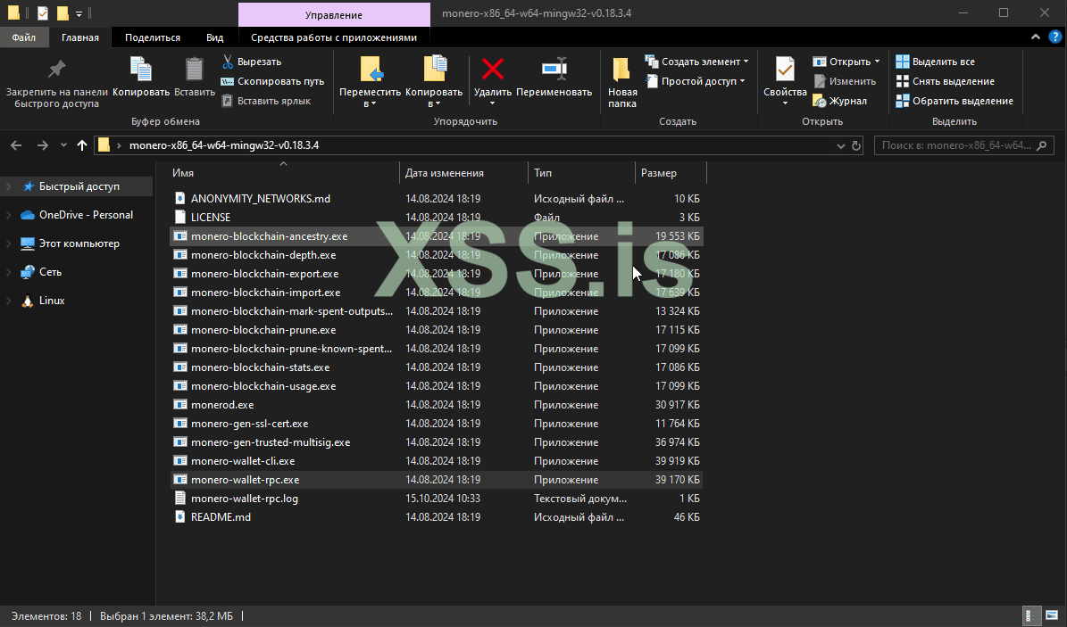Switch to Details view in status bar
Viewport: 1067px width, 627px height.
pyautogui.click(x=1032, y=616)
